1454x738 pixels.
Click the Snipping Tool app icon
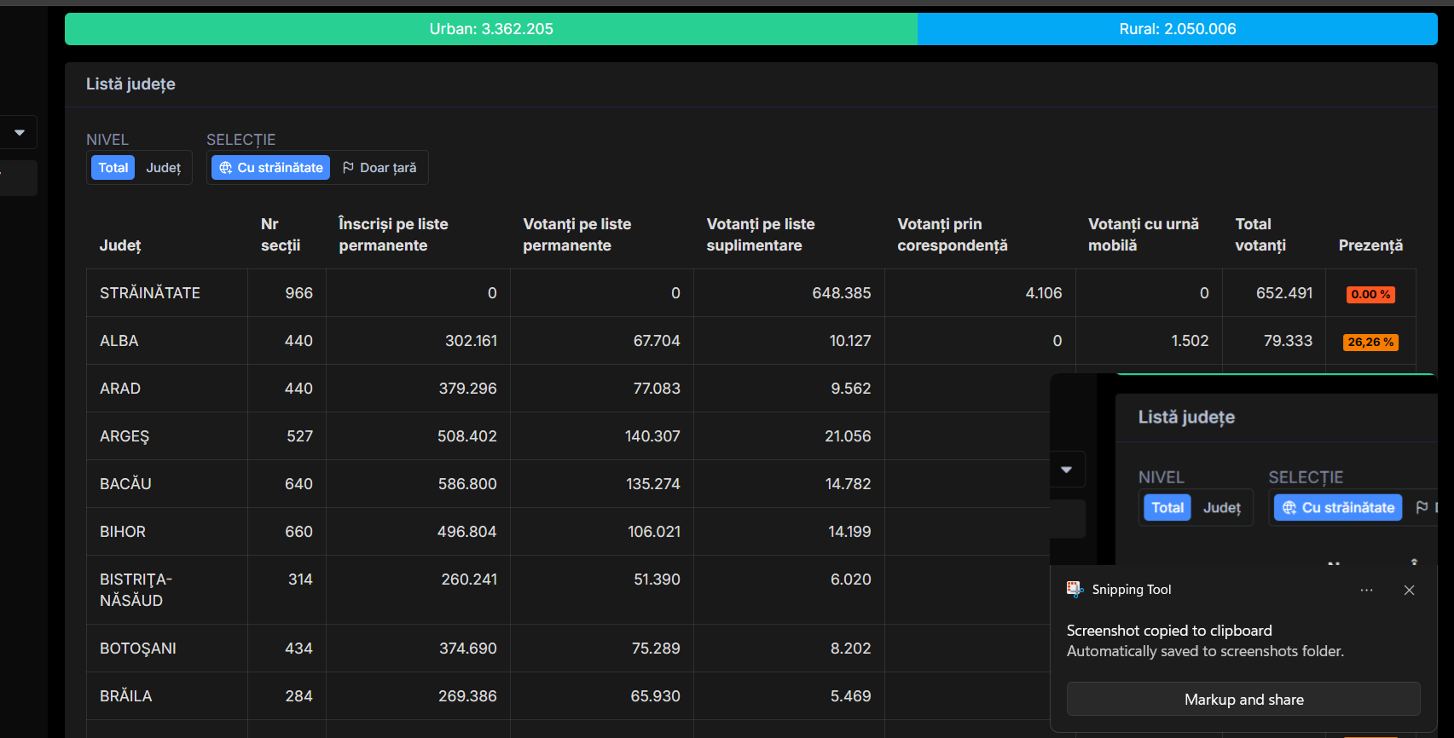coord(1075,589)
